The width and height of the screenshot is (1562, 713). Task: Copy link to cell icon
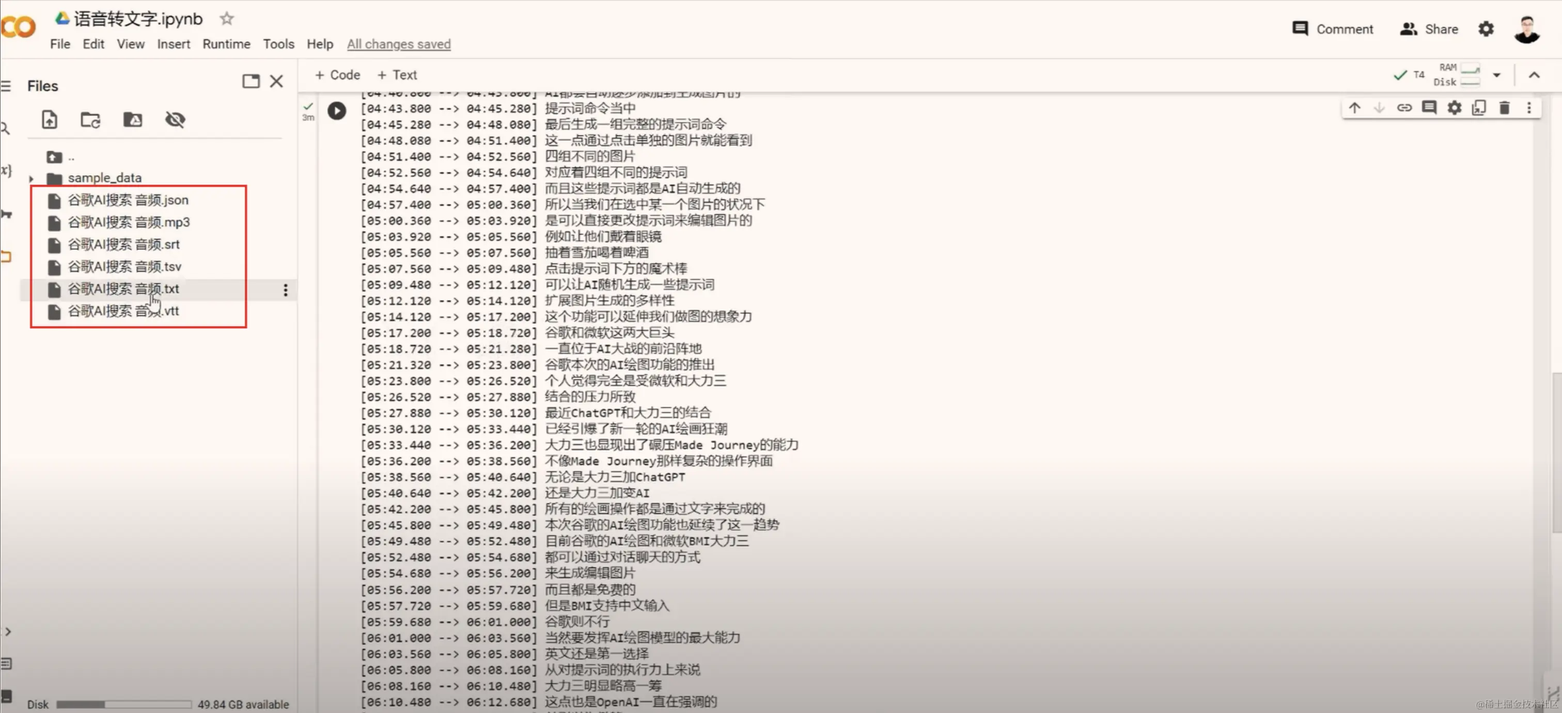point(1404,108)
